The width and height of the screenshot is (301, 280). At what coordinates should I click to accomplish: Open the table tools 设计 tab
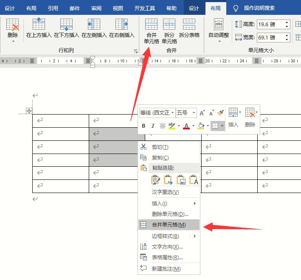(x=194, y=8)
